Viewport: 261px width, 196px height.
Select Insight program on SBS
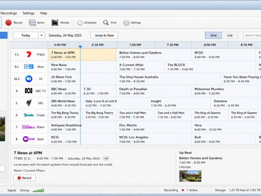tap(179, 103)
